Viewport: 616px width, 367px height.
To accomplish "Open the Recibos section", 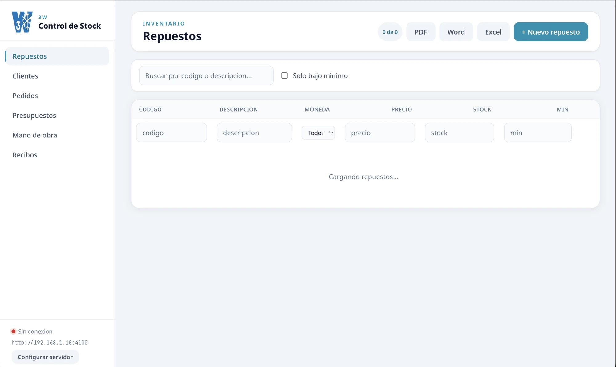I will (58, 155).
